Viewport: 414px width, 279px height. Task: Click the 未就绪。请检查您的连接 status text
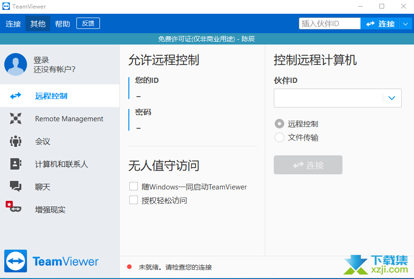pyautogui.click(x=175, y=267)
